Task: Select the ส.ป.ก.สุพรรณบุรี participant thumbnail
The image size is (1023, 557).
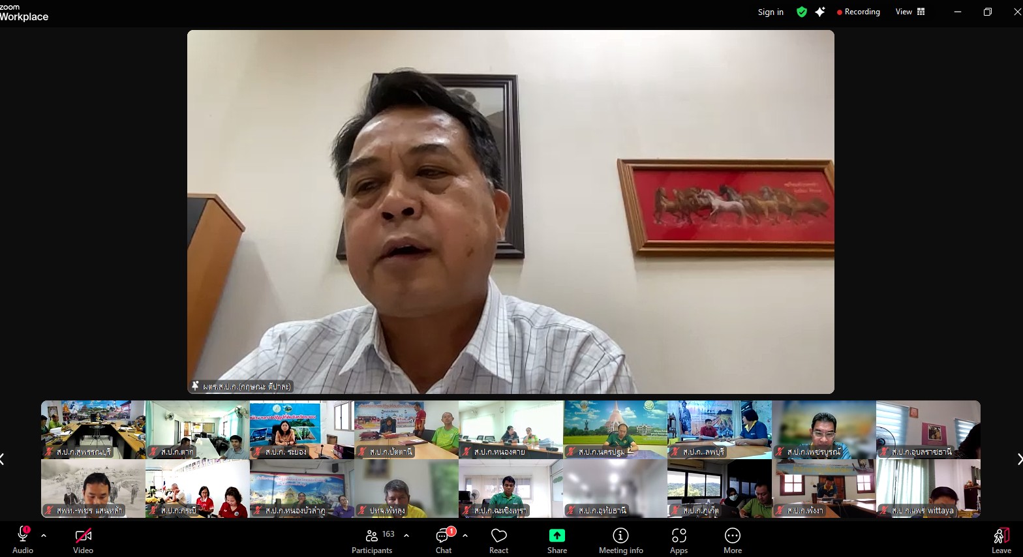Action: [93, 430]
